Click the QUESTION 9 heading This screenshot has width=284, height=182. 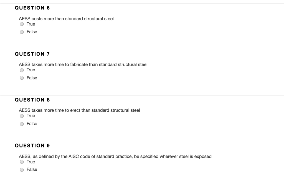pos(32,145)
